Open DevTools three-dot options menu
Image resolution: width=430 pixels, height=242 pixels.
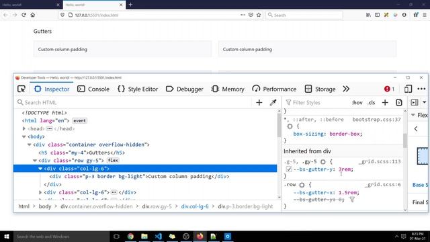[x=421, y=89]
